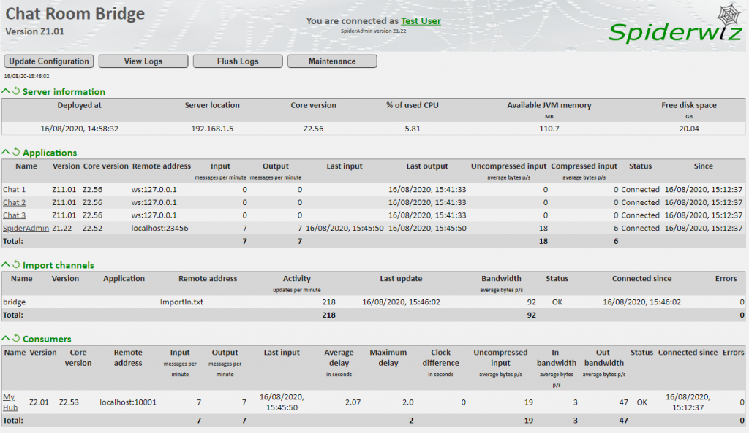Click the Clock difference column header
749x433 pixels.
pyautogui.click(x=440, y=358)
